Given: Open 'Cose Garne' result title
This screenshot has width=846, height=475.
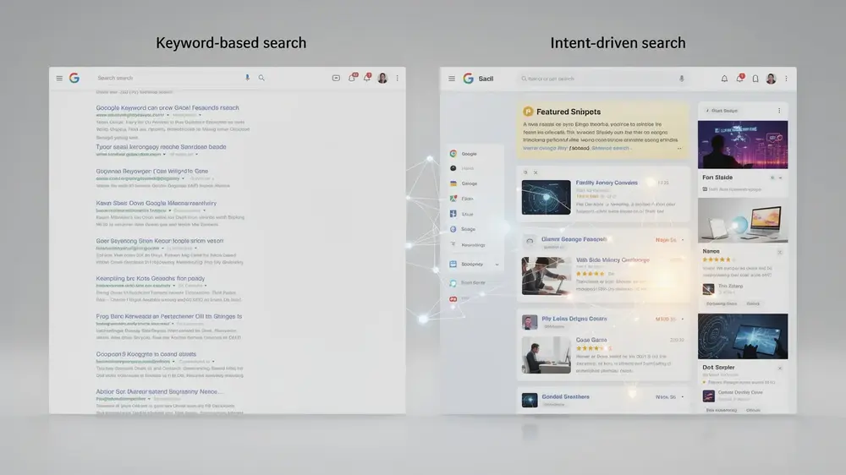Looking at the screenshot, I should pos(591,341).
